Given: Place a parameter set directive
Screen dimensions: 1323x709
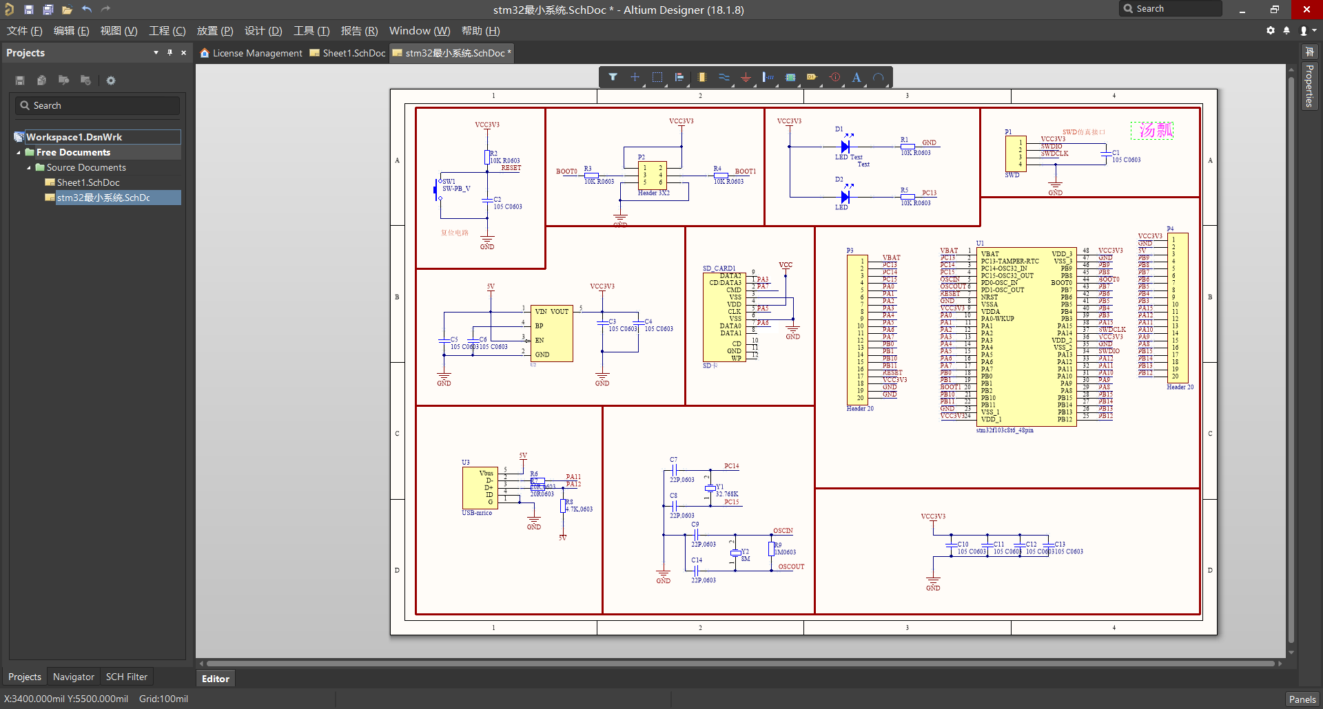Looking at the screenshot, I should click(834, 77).
